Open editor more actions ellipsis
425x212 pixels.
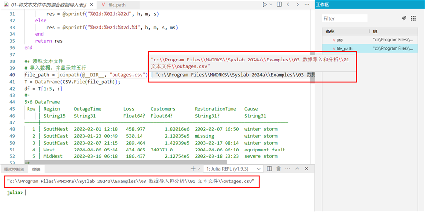click(x=307, y=4)
